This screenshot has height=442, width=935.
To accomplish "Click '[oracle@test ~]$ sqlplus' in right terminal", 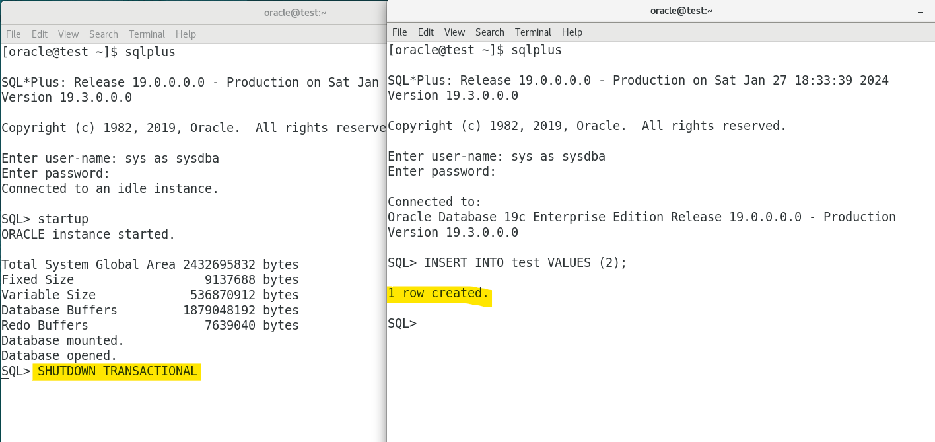I will click(x=475, y=50).
